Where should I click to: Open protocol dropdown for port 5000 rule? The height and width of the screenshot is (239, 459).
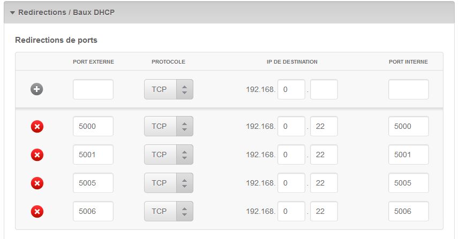click(168, 126)
